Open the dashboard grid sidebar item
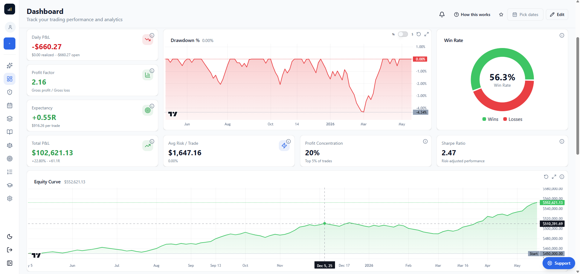 point(10,79)
